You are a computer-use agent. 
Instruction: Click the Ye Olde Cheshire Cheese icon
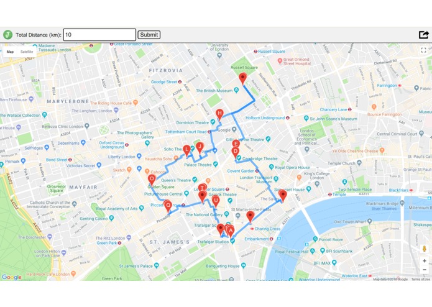coord(382,150)
